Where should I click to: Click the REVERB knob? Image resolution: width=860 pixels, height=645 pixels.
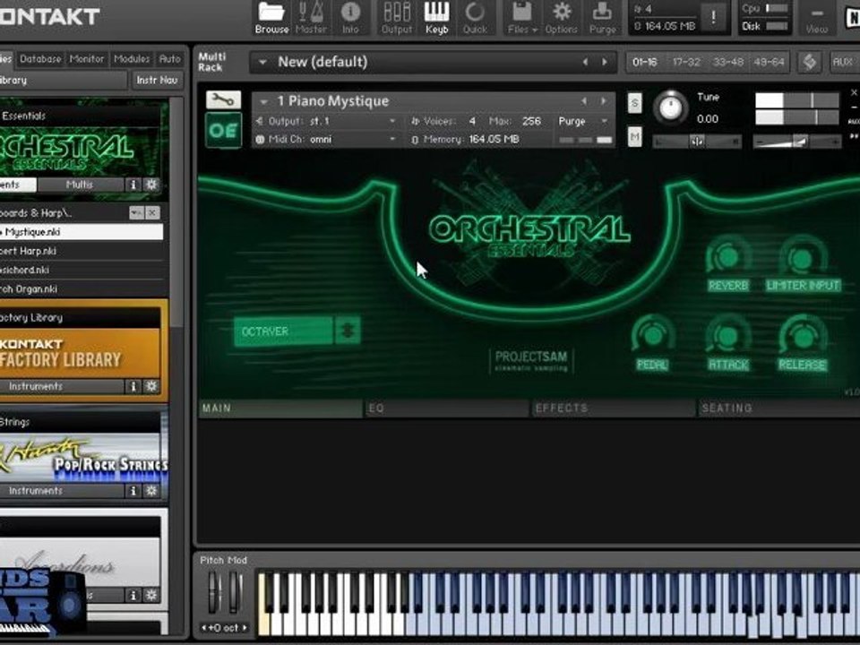tap(727, 257)
